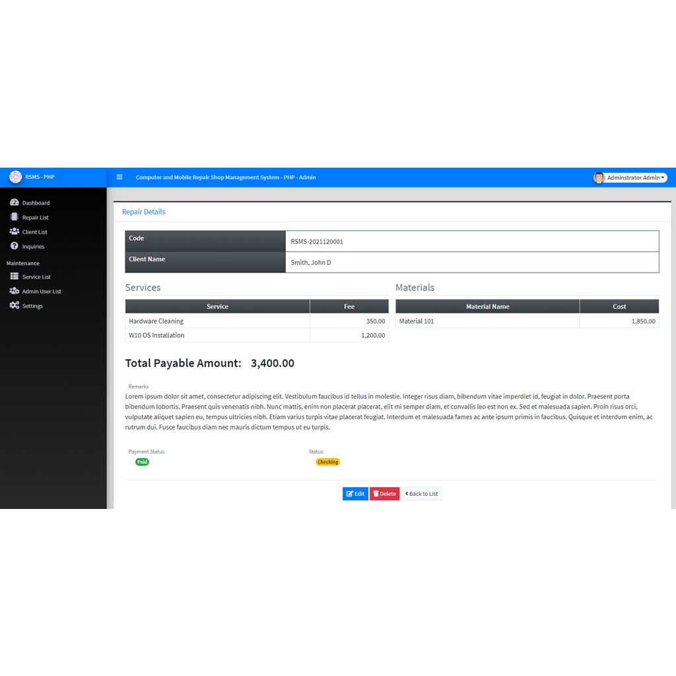
Task: Toggle sidebar with hamburger menu icon
Action: point(119,177)
